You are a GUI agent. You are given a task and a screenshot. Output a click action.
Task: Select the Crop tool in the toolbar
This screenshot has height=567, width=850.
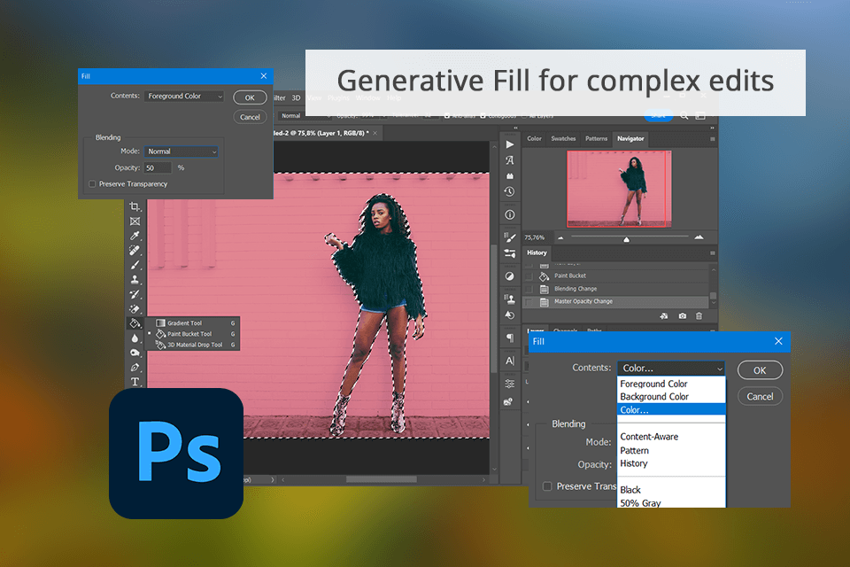tap(135, 206)
